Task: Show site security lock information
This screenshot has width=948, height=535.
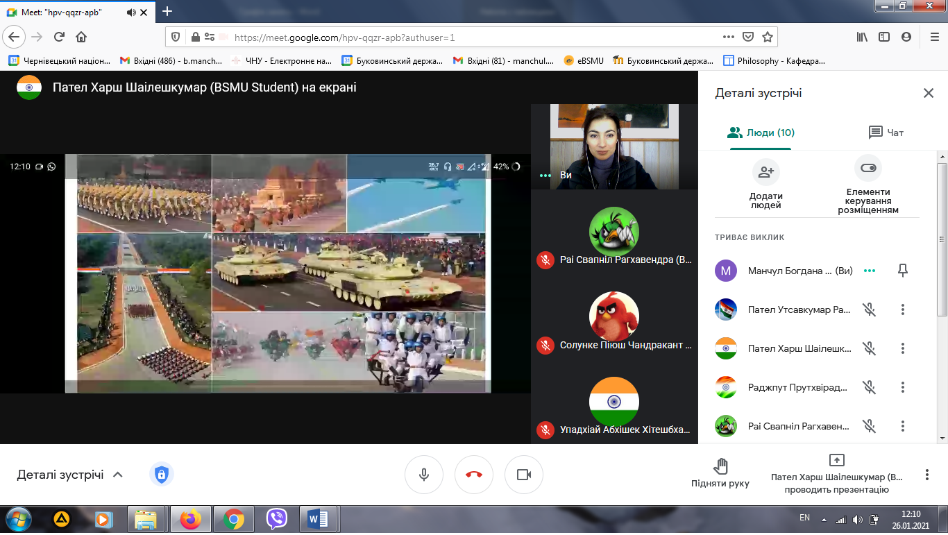Action: pos(196,37)
